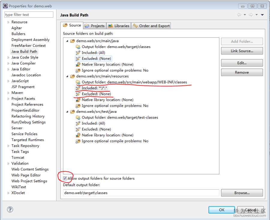Click ignore optional problems icon under src/main/resources
The width and height of the screenshot is (270, 220).
78,106
